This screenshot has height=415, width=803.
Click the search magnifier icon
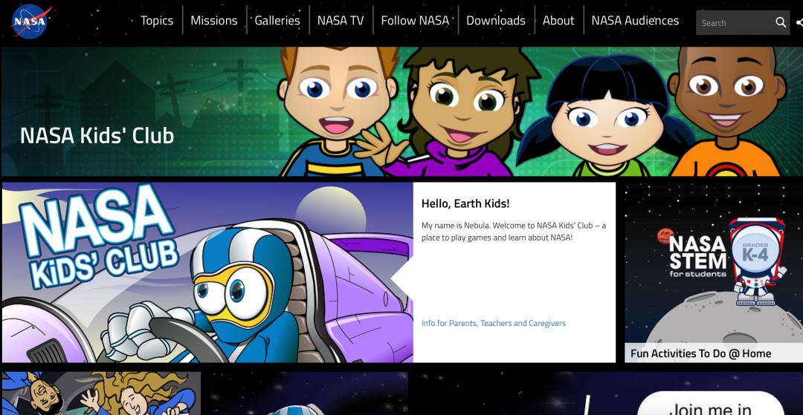click(x=781, y=22)
